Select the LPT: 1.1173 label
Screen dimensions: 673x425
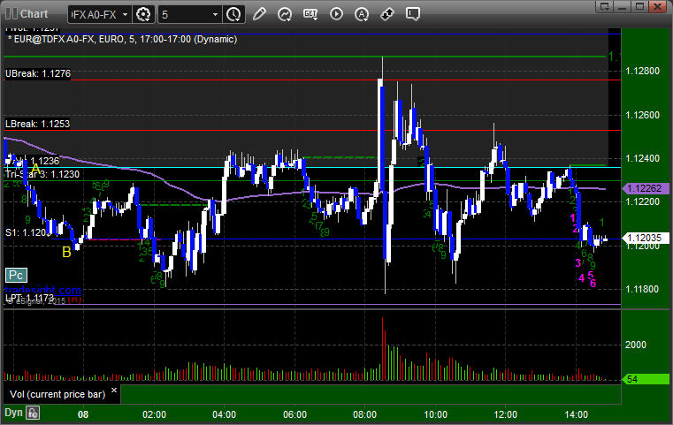tap(29, 297)
